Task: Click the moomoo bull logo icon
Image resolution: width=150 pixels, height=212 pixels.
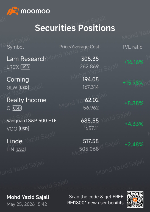Action: pyautogui.click(x=13, y=11)
